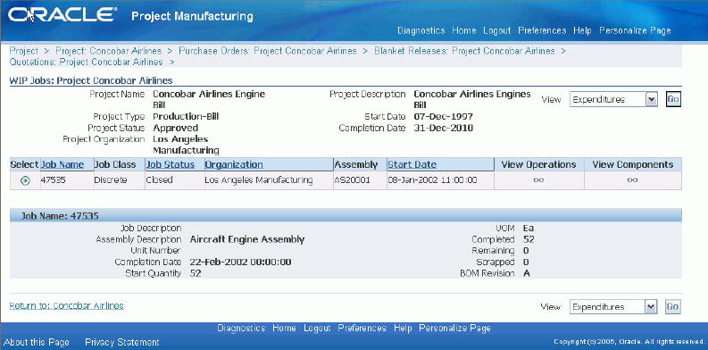Open View Operations glasses icon for job 47535
708x350 pixels.
(x=538, y=180)
